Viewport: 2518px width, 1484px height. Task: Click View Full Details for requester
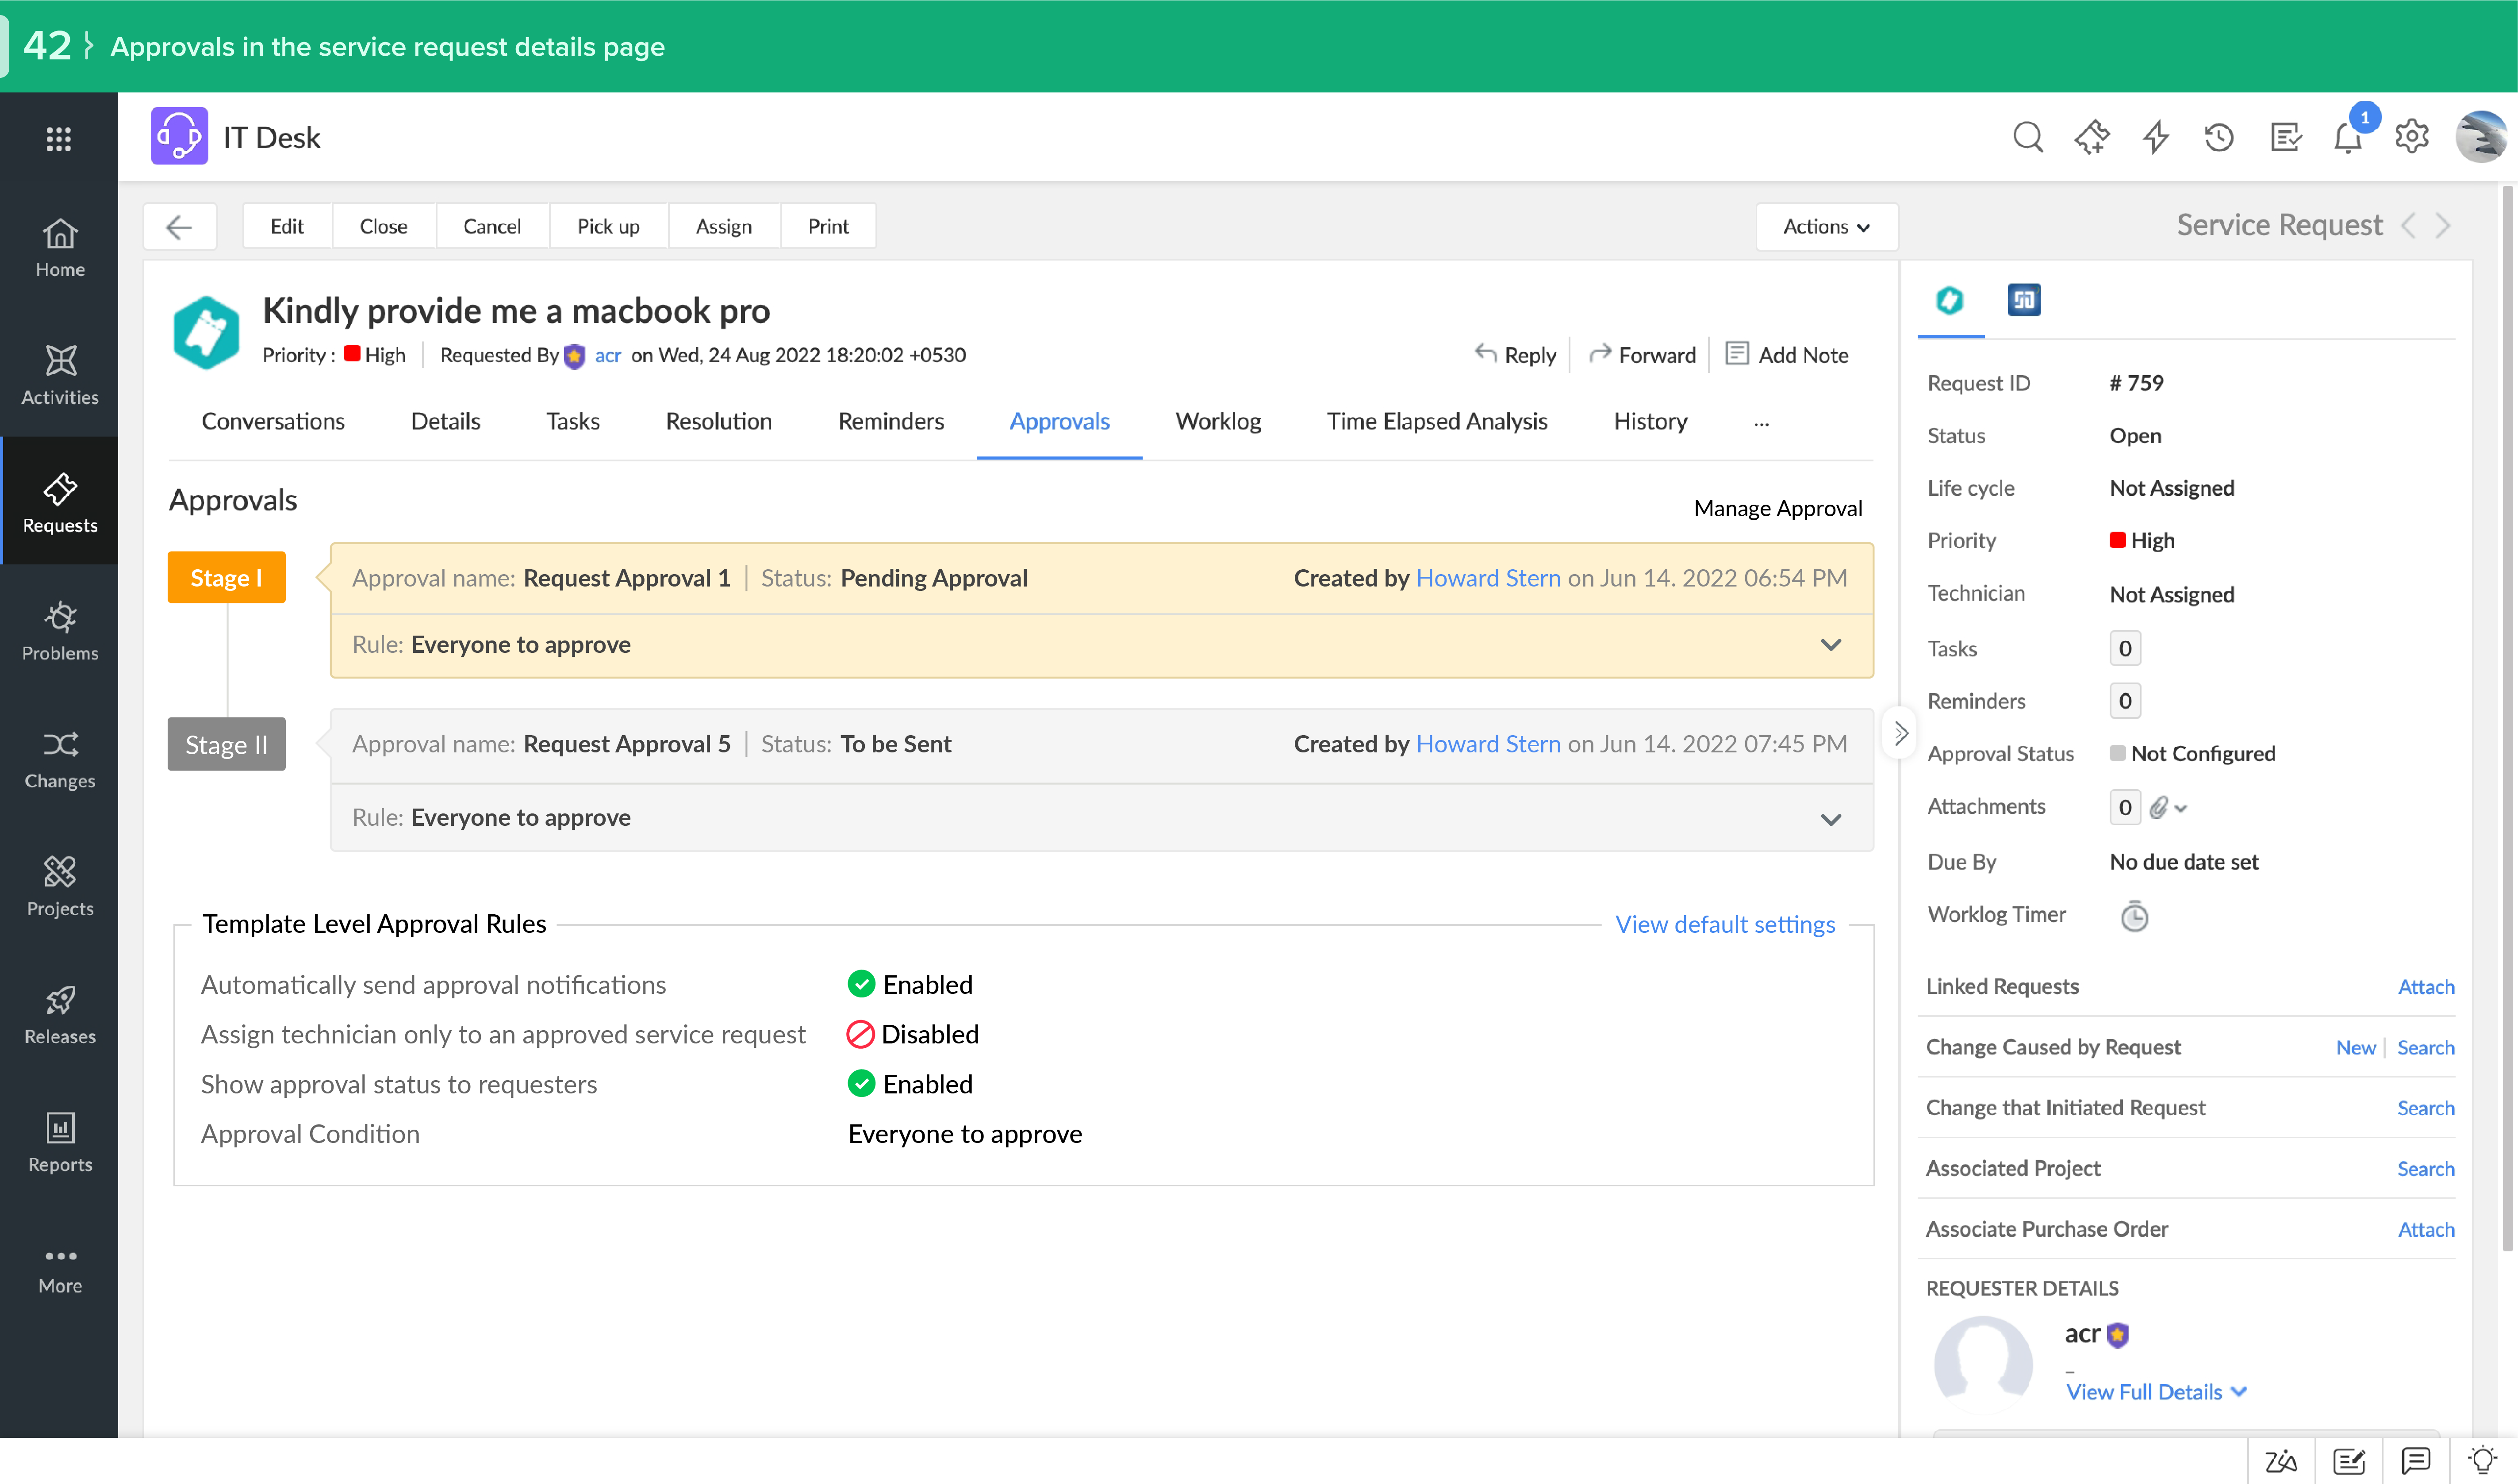tap(2143, 1390)
